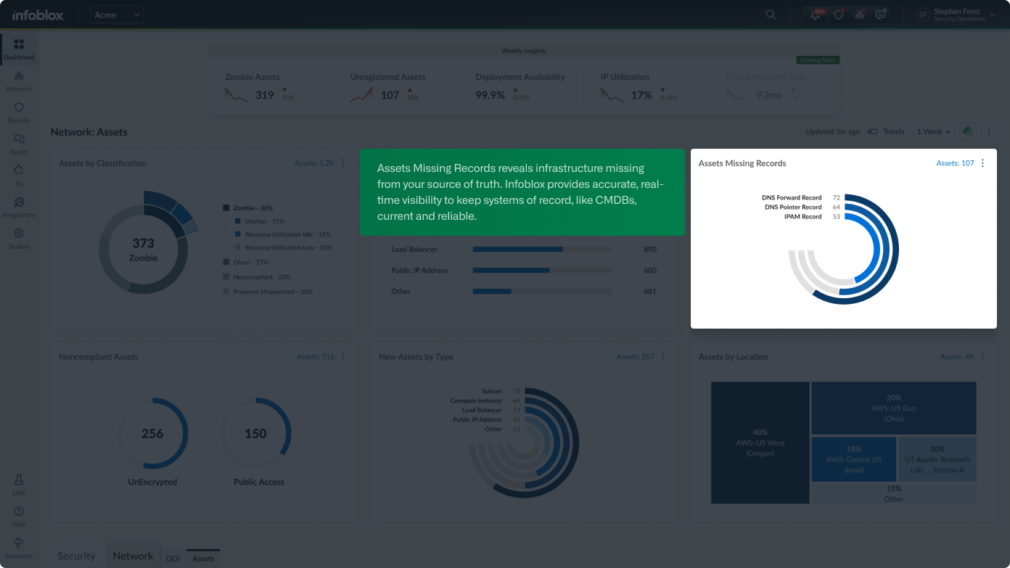Click the search magnifier in top bar
Image resolution: width=1010 pixels, height=568 pixels.
click(x=771, y=15)
